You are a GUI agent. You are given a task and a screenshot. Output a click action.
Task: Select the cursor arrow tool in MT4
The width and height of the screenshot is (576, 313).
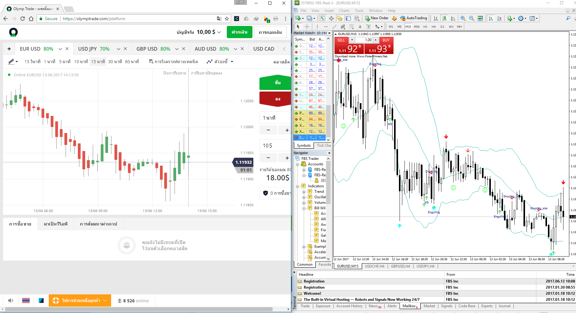tap(298, 27)
